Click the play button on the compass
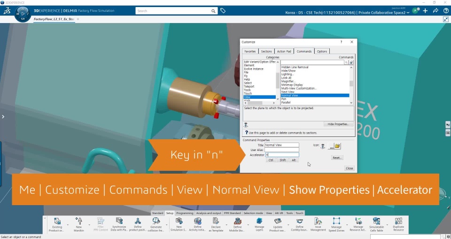The width and height of the screenshot is (451, 239). [23, 14]
